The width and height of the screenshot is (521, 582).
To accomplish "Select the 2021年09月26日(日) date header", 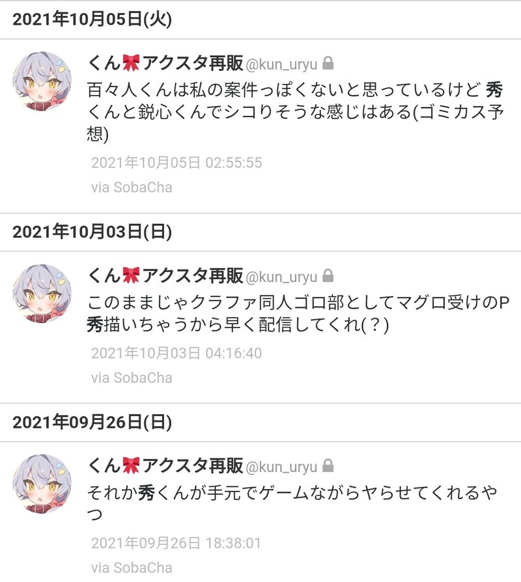I will coord(92,422).
